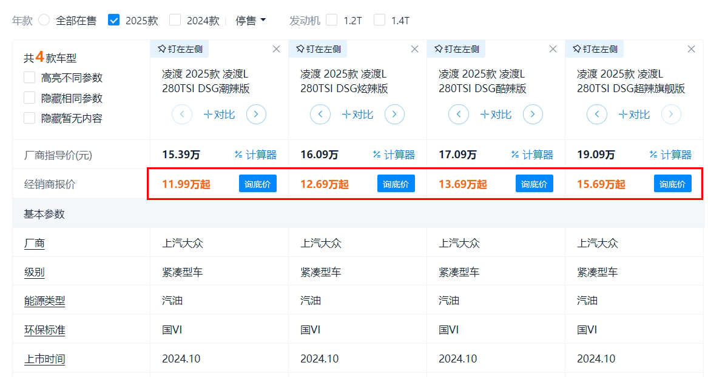708x377 pixels.
Task: Click the 基本参数 section header
Action: click(44, 214)
